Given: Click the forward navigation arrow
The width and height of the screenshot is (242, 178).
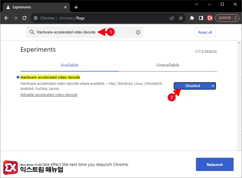Looking at the screenshot, I should pos(15,18).
